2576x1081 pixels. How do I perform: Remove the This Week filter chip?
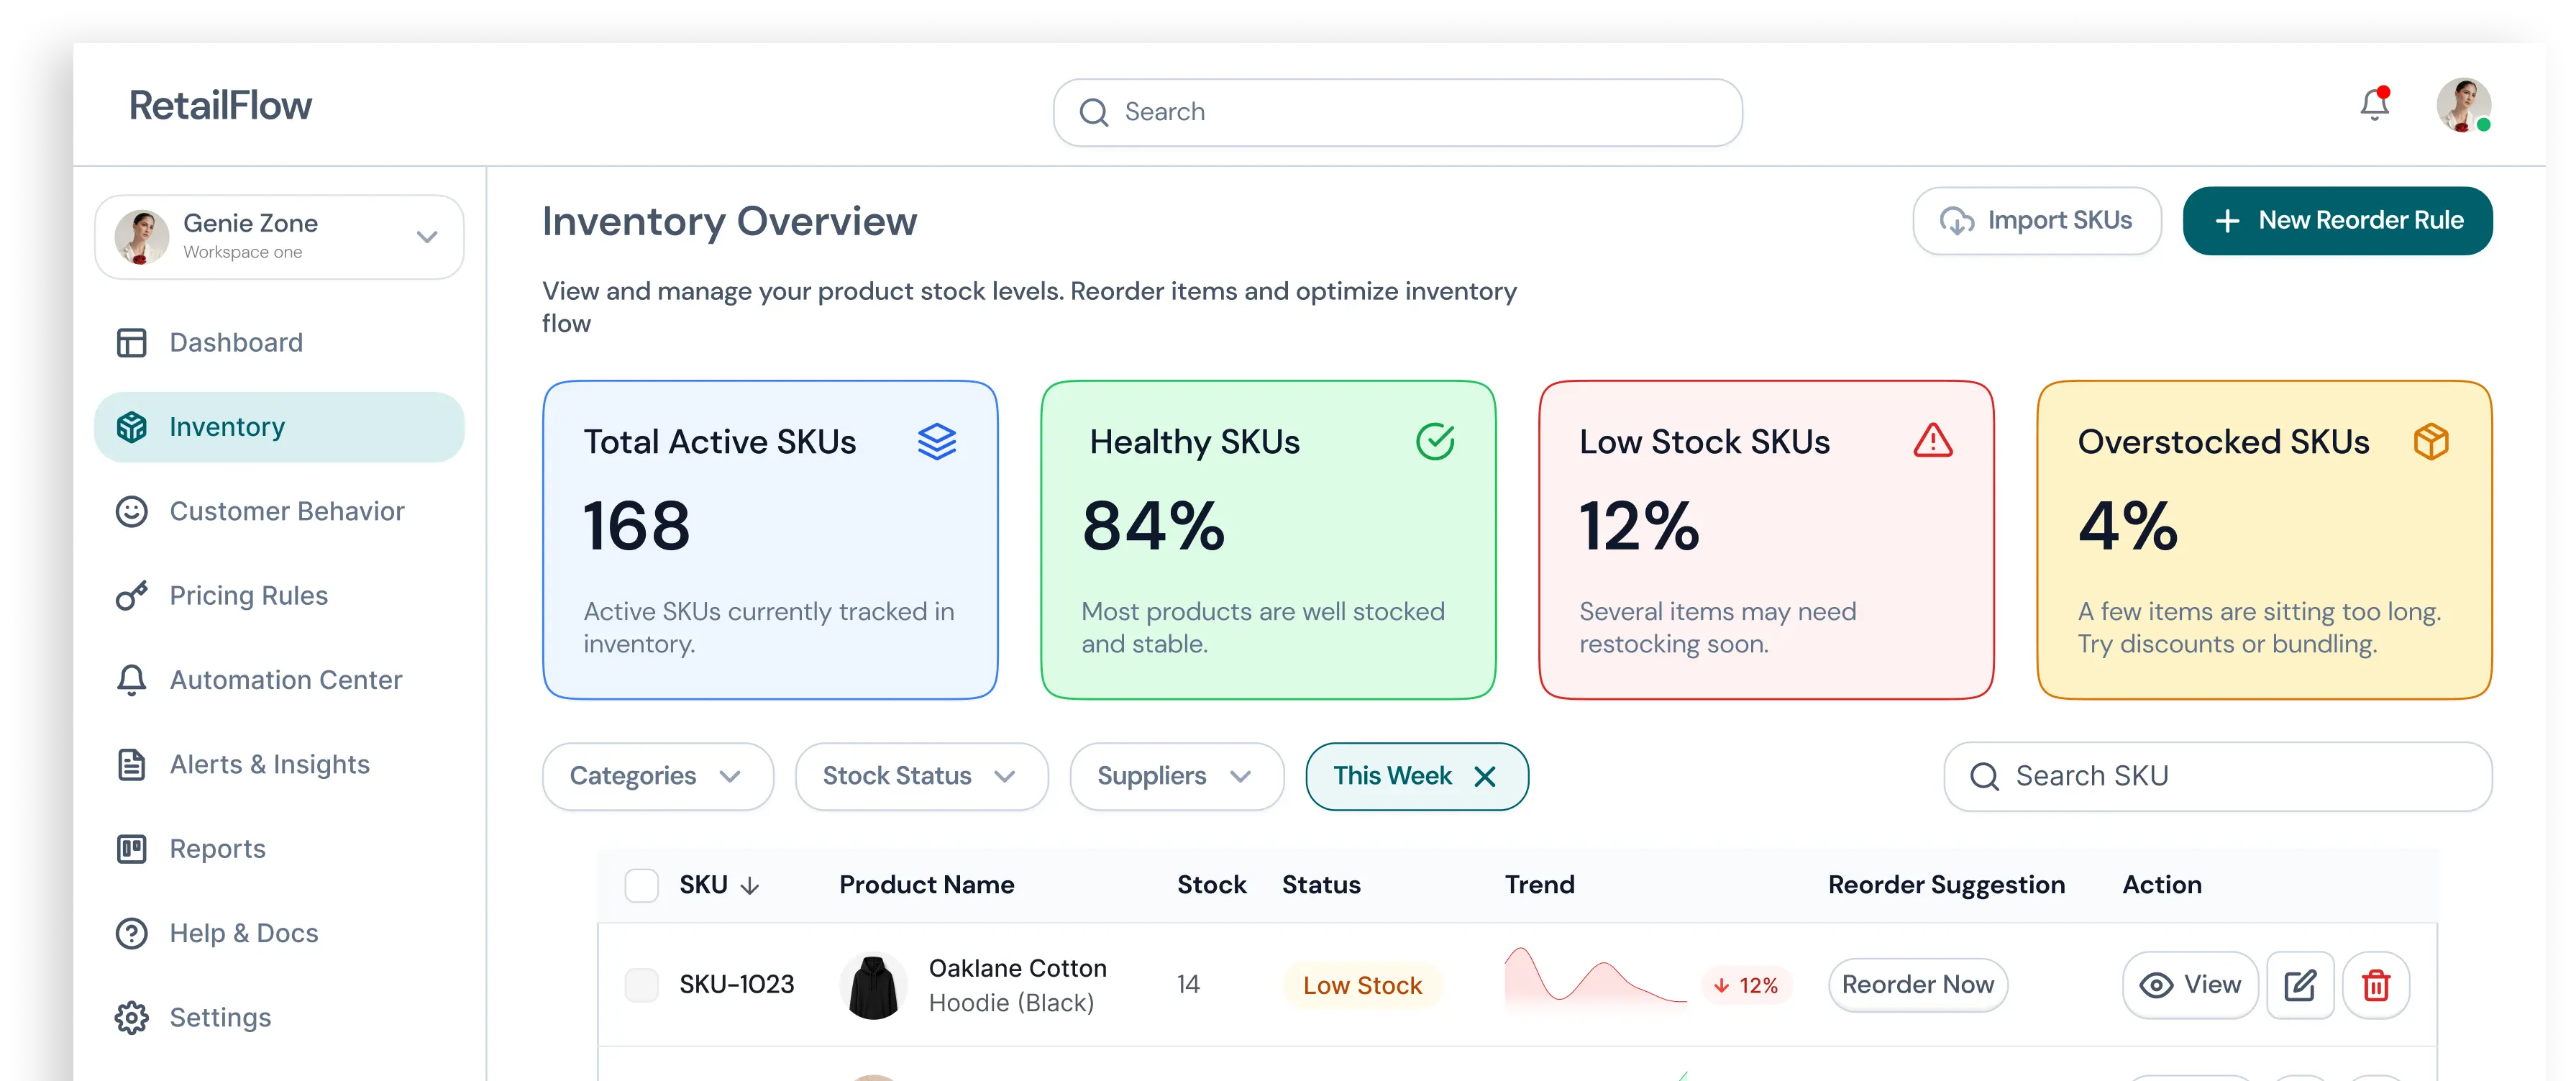[1485, 776]
